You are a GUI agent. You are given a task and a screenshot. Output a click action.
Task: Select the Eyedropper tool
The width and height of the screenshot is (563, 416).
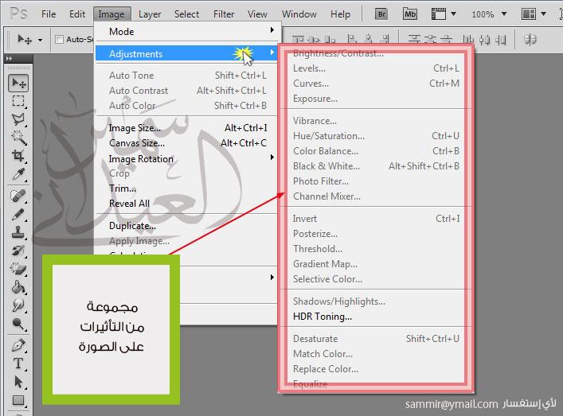coord(18,174)
